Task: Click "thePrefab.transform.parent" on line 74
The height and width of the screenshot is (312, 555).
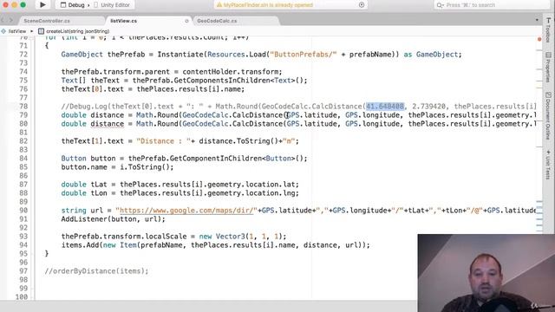Action: [115, 72]
